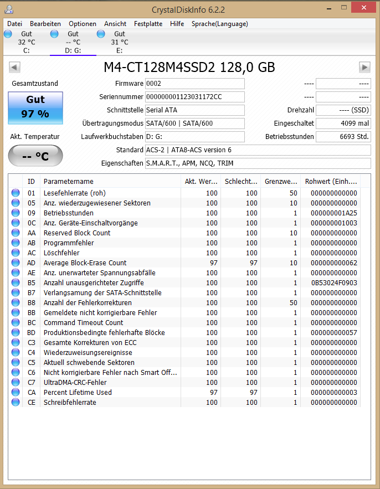Click the Laufwerkbuchstaben field D: G:
380x489 pixels.
coord(194,137)
